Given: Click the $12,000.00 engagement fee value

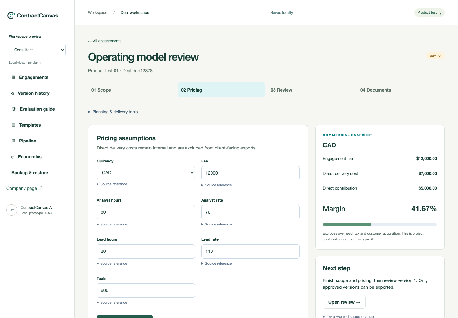Looking at the screenshot, I should click(x=427, y=159).
